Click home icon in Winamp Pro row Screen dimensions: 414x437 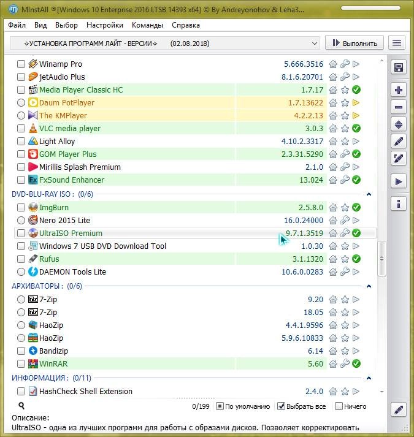[333, 64]
